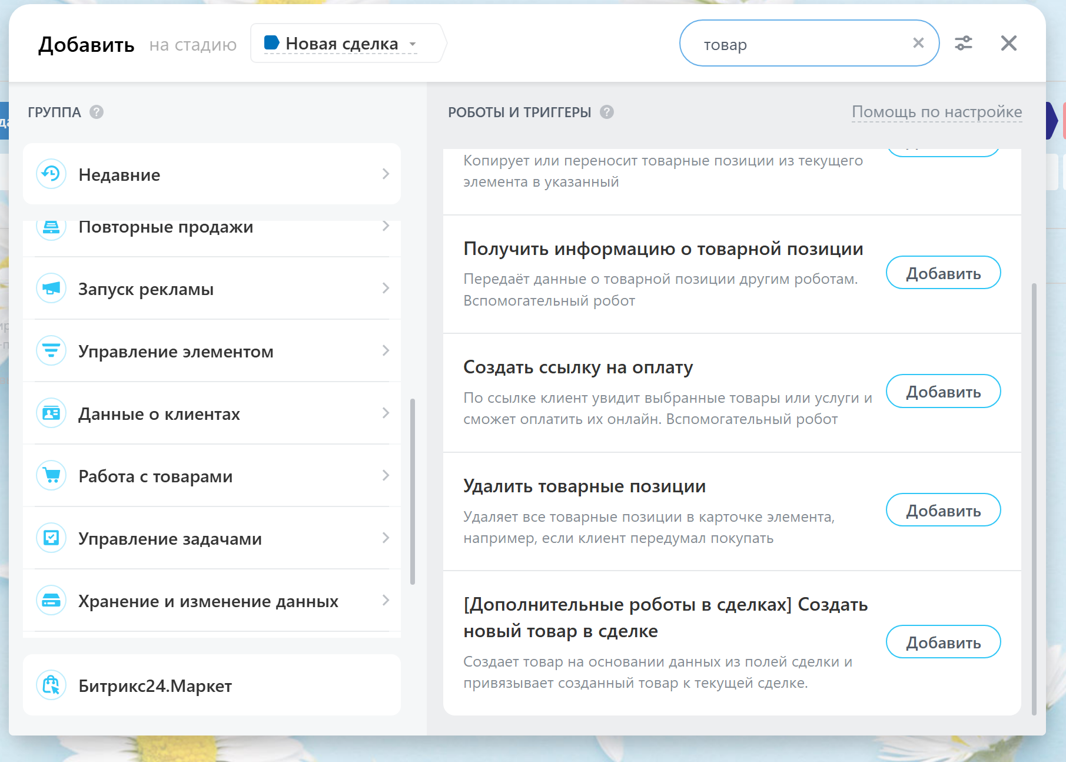
Task: Click the Битрикс24.Маркет bag icon
Action: (51, 685)
